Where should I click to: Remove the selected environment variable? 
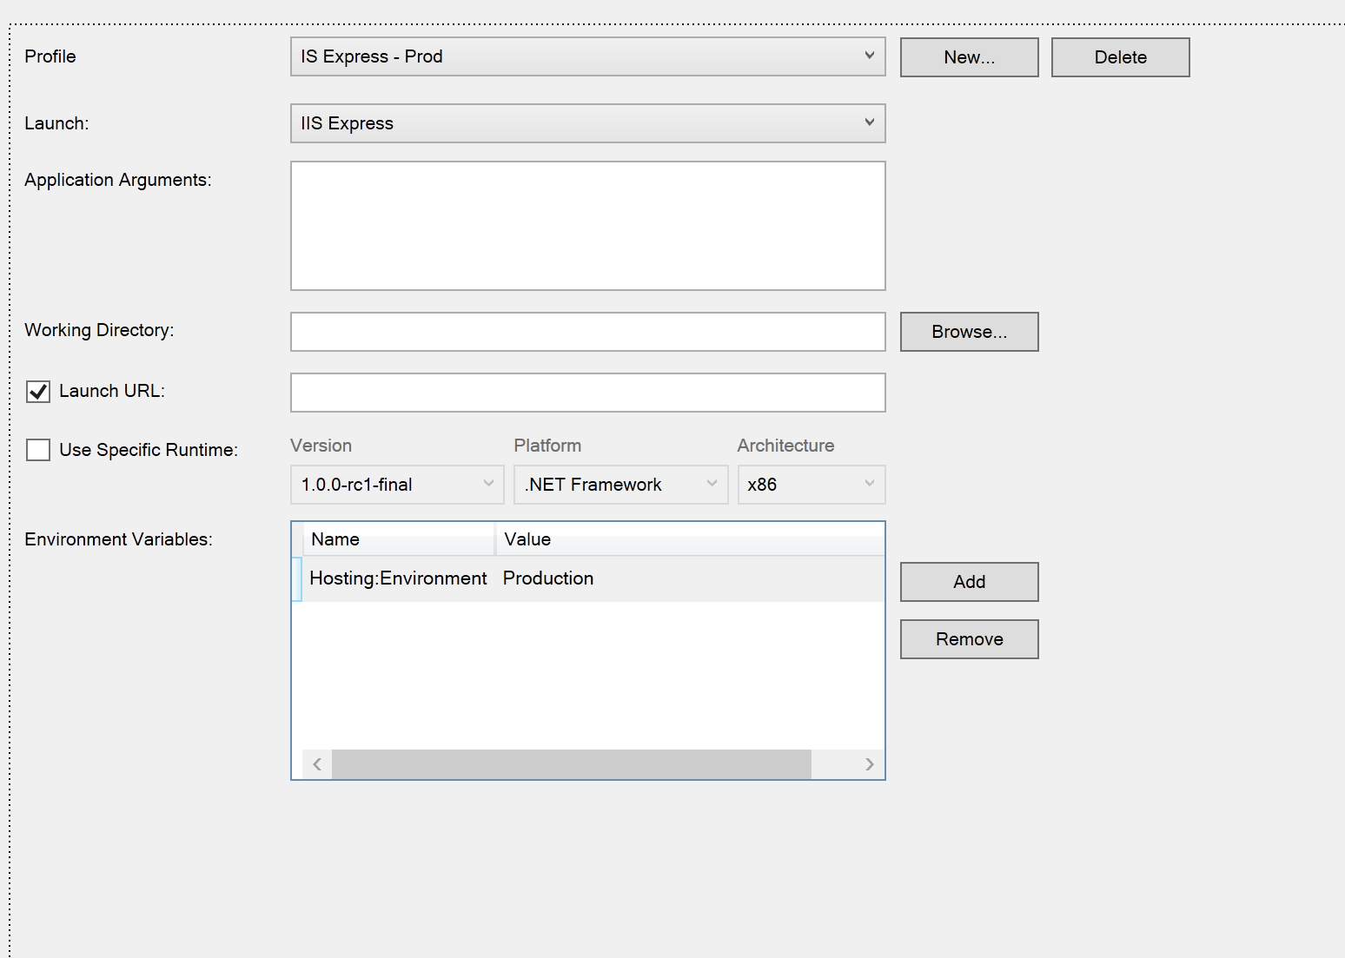click(970, 639)
